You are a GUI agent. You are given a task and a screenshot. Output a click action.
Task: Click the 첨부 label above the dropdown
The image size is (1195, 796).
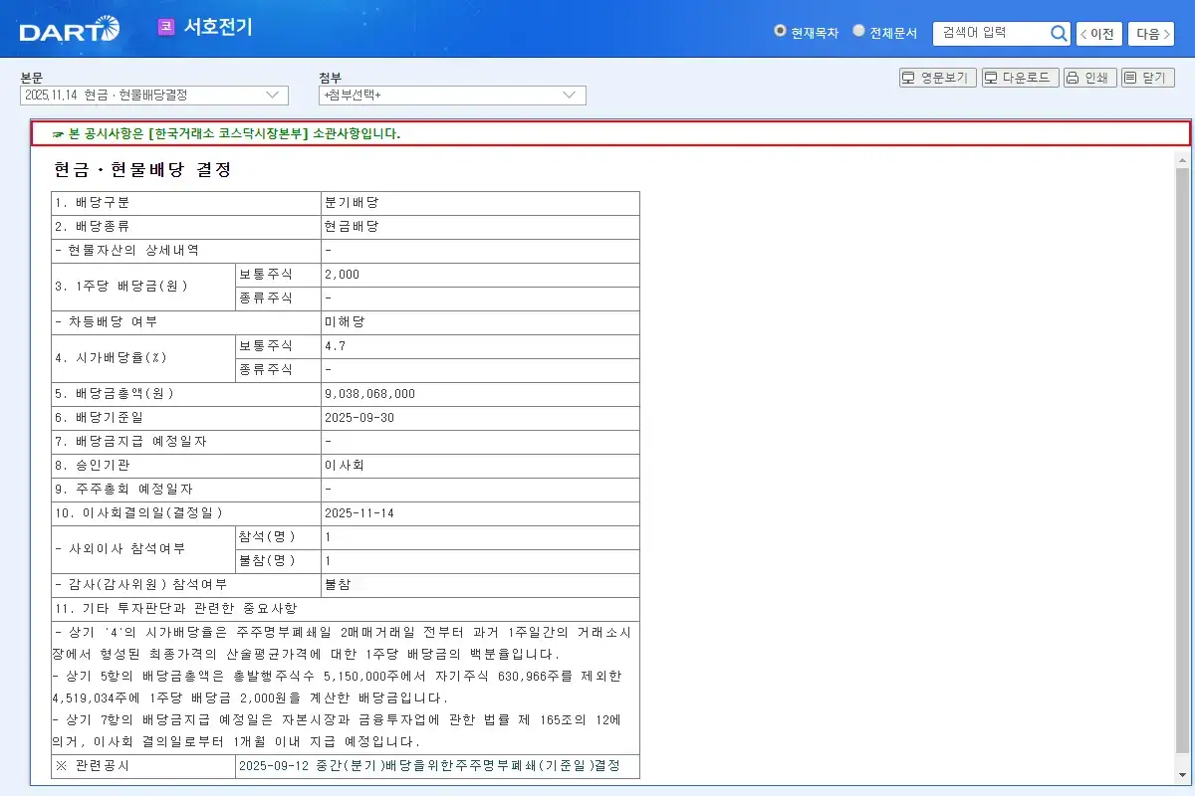(330, 78)
